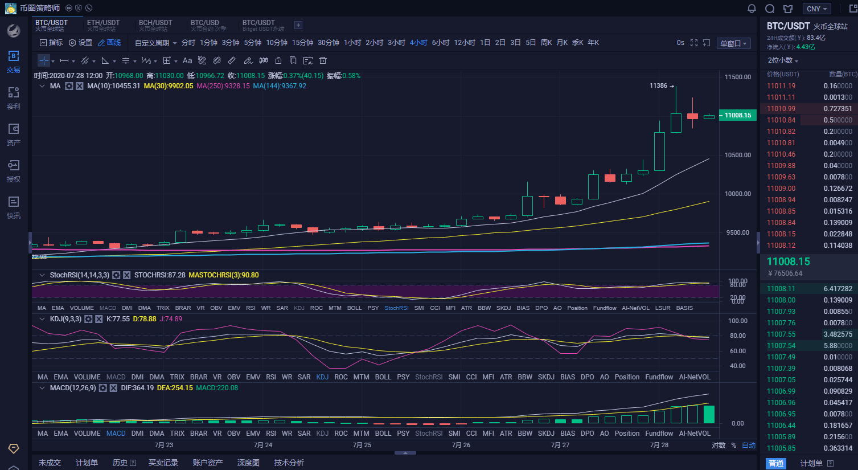Viewport: 858px width, 470px height.
Task: Switch to the ETH/USDT tab
Action: (104, 25)
